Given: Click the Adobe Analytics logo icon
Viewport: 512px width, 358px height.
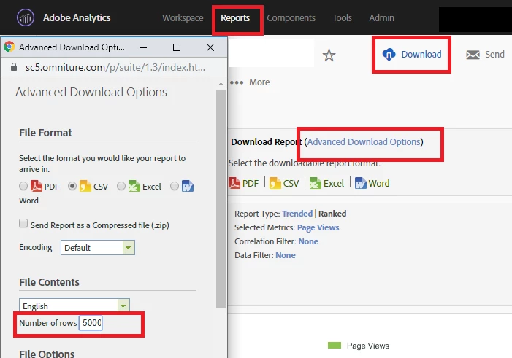Looking at the screenshot, I should click(x=25, y=17).
